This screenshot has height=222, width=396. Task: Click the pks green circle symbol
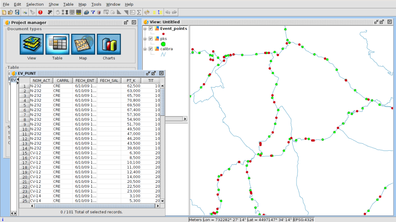click(163, 44)
